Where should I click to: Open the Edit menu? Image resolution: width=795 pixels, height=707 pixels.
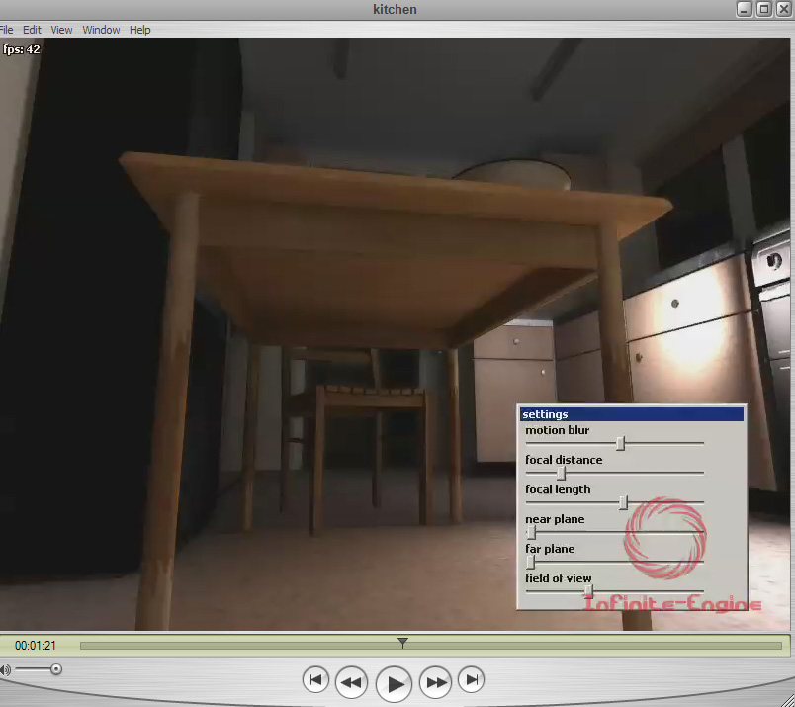[x=32, y=30]
